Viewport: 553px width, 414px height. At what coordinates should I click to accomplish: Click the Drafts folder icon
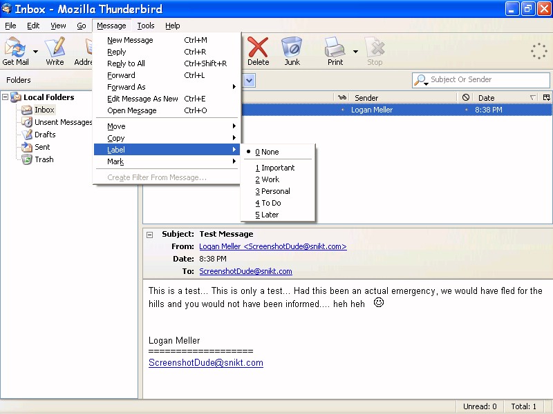[27, 135]
